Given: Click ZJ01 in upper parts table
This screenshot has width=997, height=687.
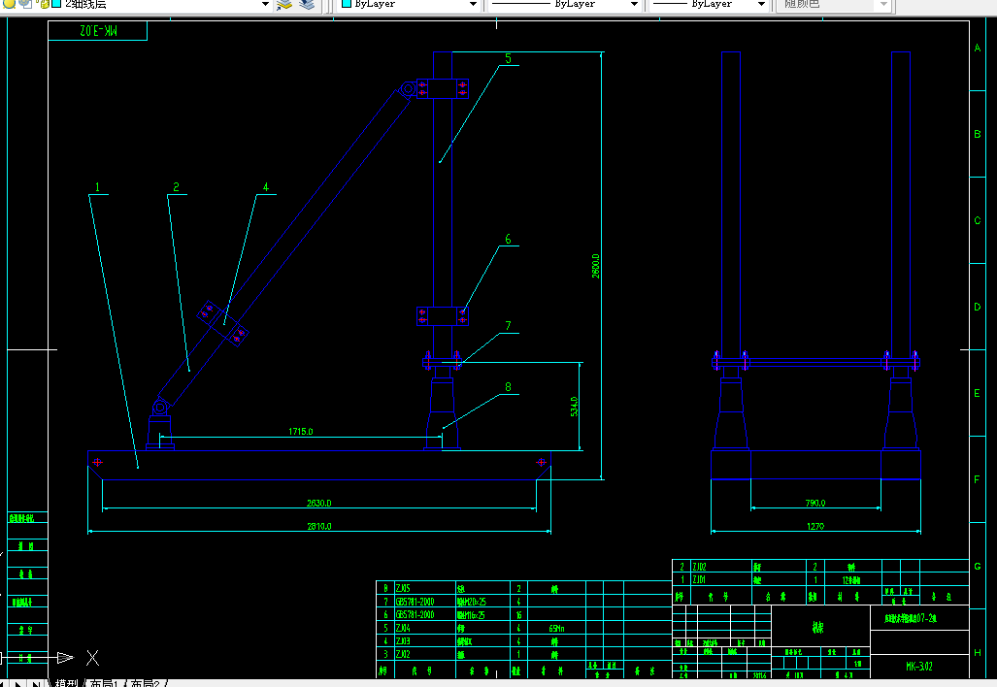Looking at the screenshot, I should pos(699,579).
